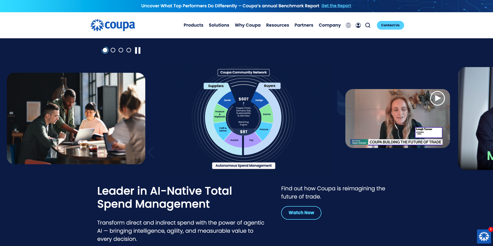Click the $60T figure in diagram
493x246 pixels.
click(x=244, y=99)
